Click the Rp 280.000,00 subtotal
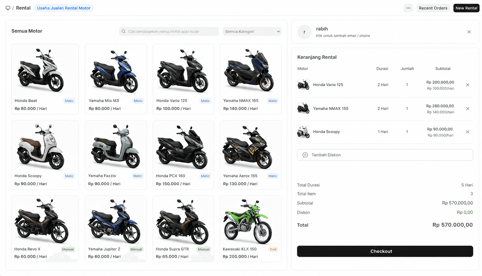This screenshot has width=482, height=276. [440, 106]
